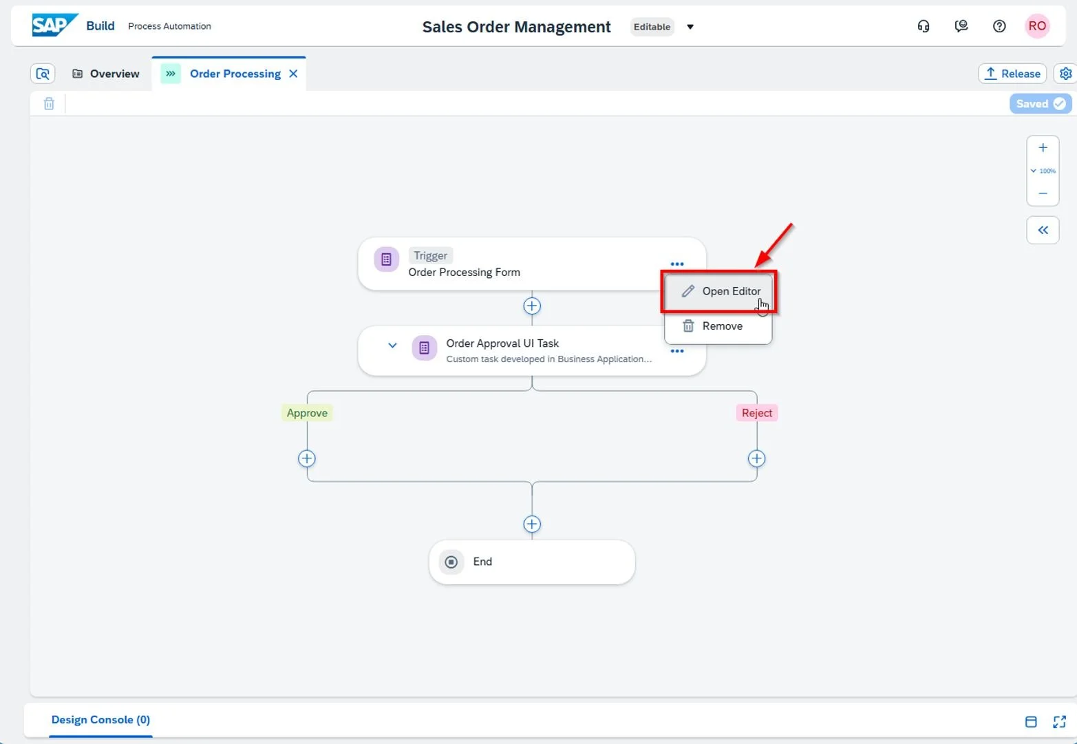
Task: Open the headset support icon
Action: pos(924,26)
